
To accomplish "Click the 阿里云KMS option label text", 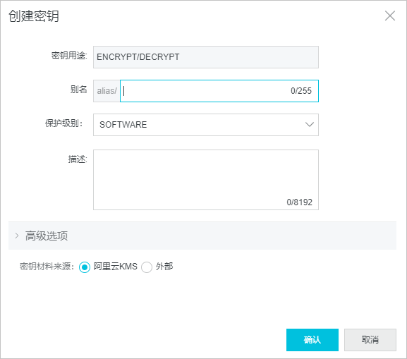I will coord(116,267).
